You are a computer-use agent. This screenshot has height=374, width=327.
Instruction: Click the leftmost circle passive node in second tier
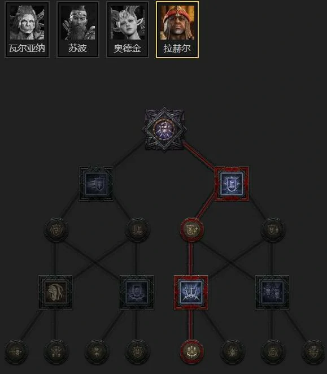pos(56,229)
